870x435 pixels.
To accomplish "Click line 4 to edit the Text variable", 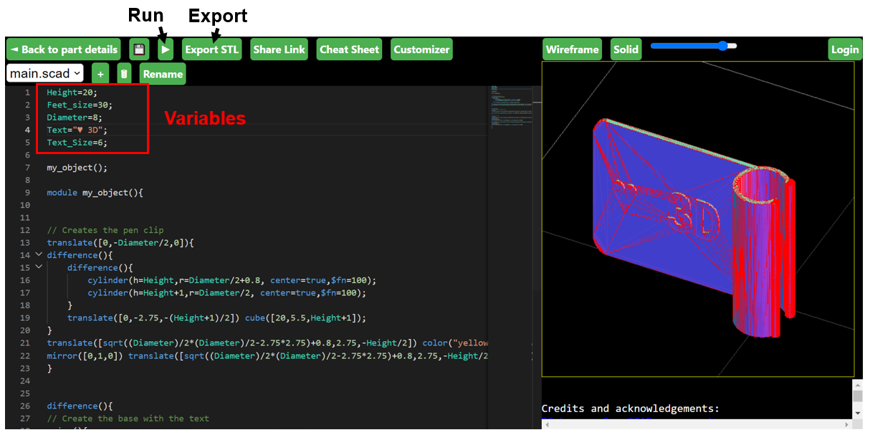I will (75, 130).
